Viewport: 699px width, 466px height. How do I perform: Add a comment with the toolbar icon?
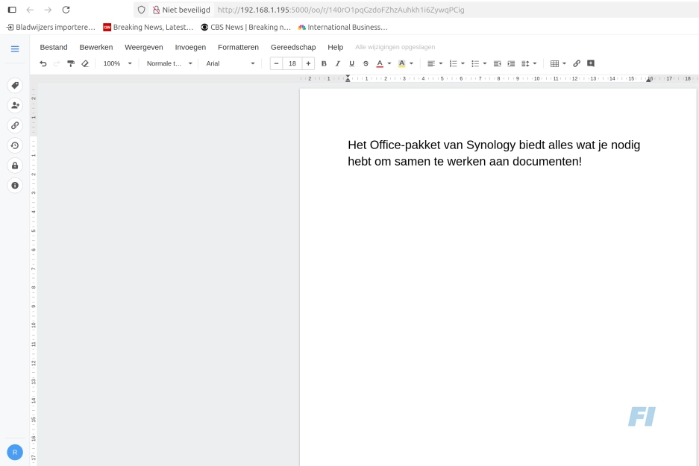(x=591, y=63)
